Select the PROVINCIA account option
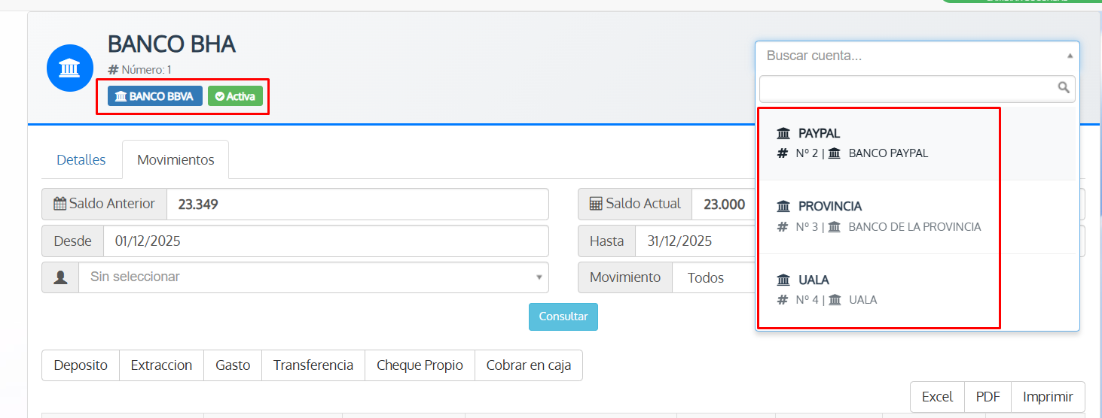The height and width of the screenshot is (418, 1102). pyautogui.click(x=917, y=217)
